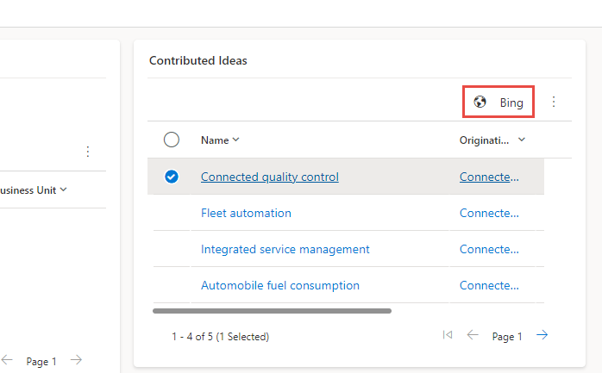Click the Bing globe icon
This screenshot has width=602, height=373.
480,103
